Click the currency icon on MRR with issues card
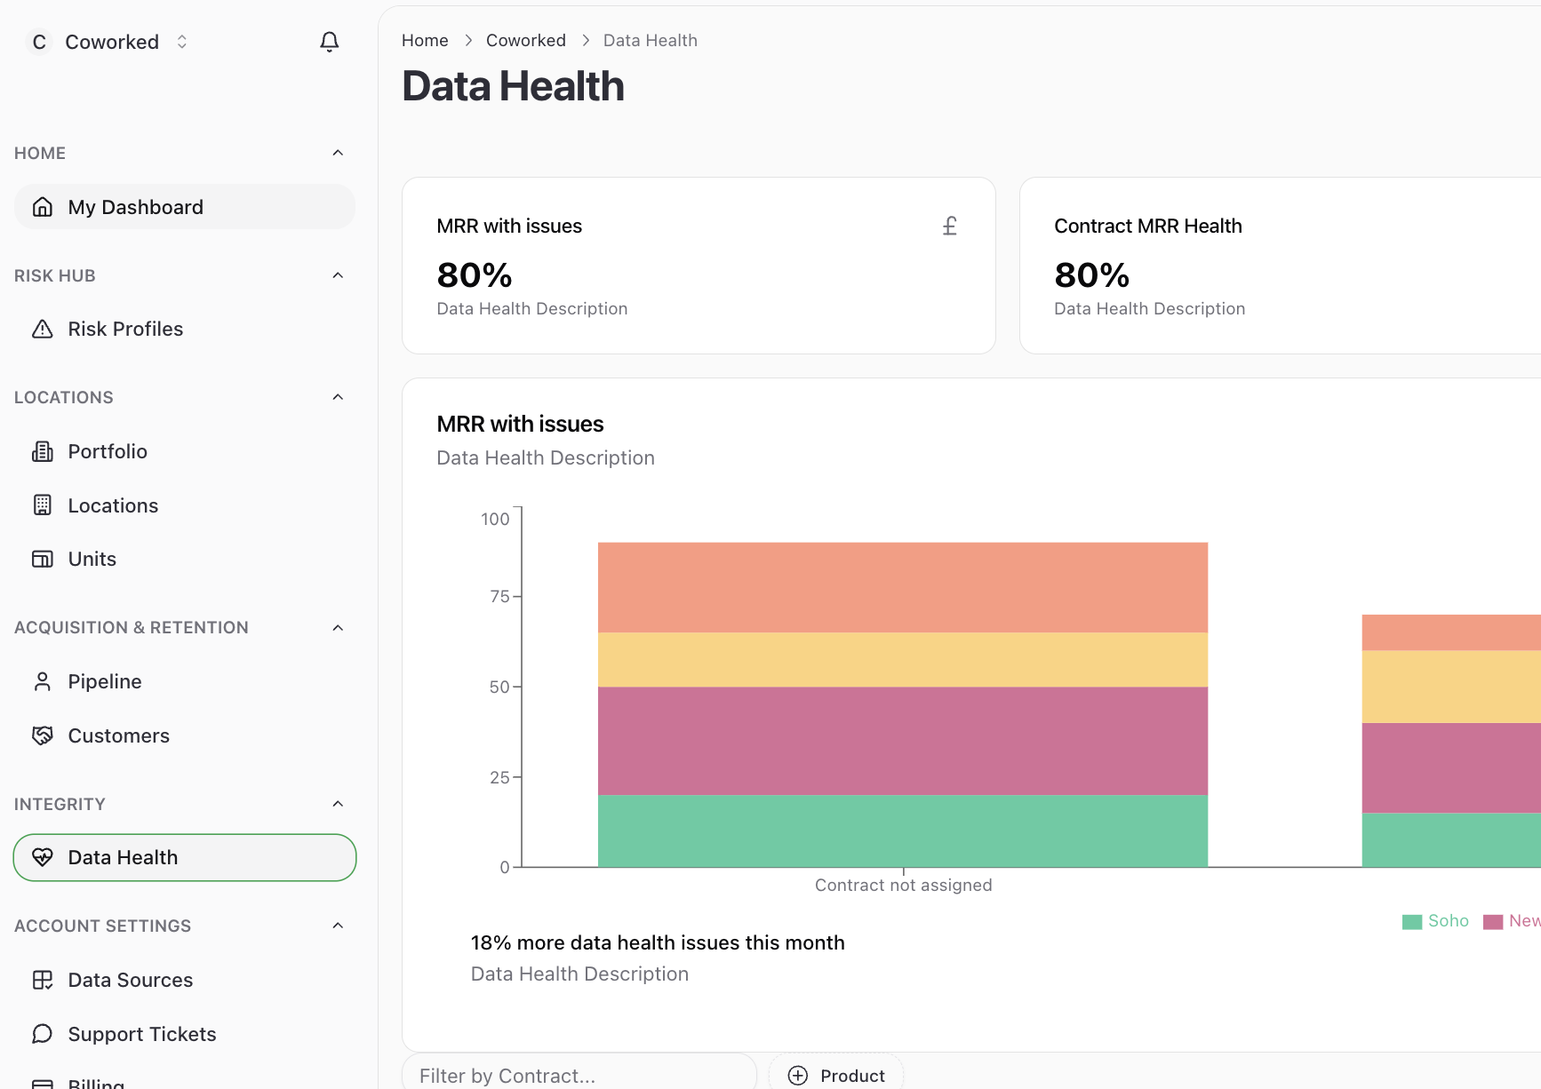Screen dimensions: 1541x1089 point(949,226)
